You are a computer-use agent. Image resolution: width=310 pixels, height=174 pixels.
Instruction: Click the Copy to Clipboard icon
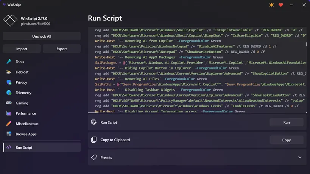pos(94,140)
